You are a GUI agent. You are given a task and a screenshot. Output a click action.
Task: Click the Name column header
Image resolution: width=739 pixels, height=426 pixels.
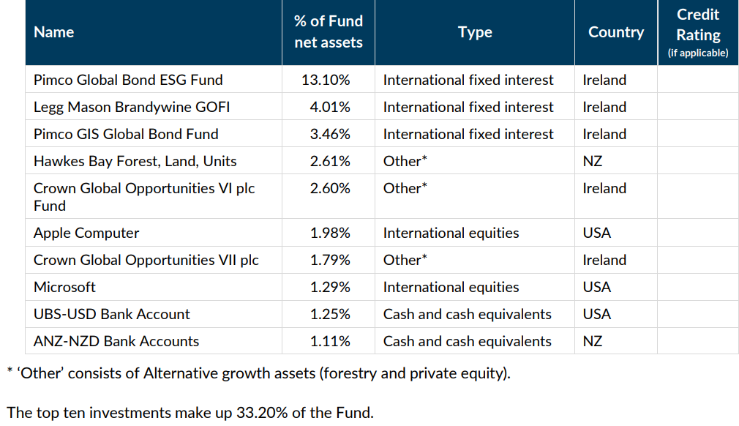click(54, 32)
